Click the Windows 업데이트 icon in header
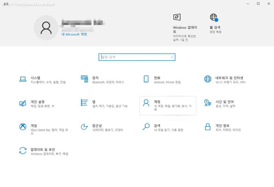Viewport: 274px width, 187px height. (x=177, y=17)
